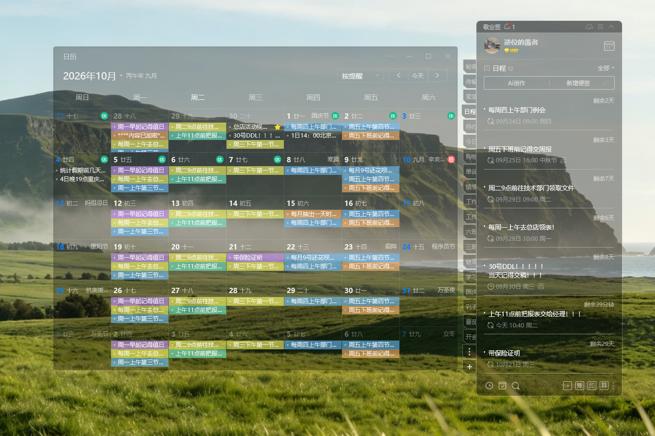Open the timeline clock icon at panel bottom

490,386
